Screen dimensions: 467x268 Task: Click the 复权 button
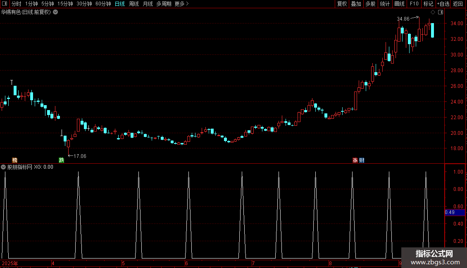342,4
